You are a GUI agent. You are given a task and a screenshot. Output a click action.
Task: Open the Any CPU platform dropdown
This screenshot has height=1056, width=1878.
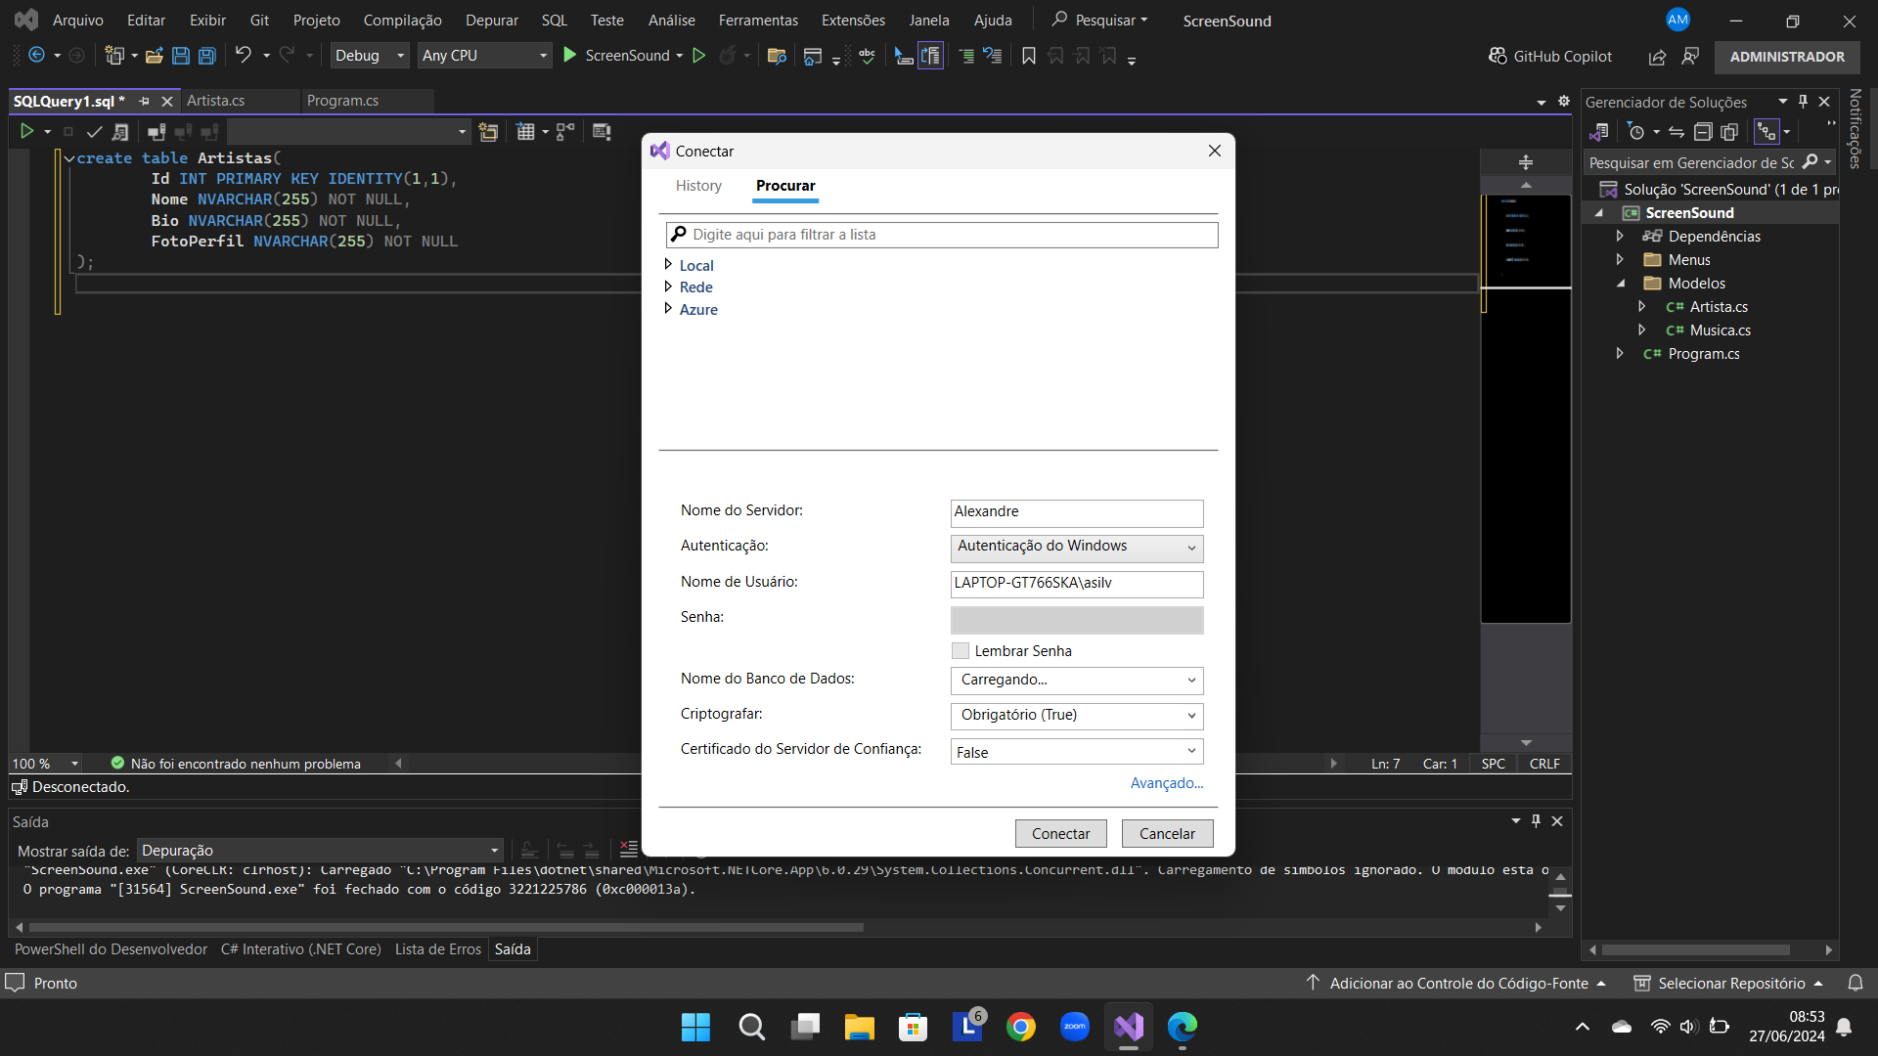click(484, 56)
